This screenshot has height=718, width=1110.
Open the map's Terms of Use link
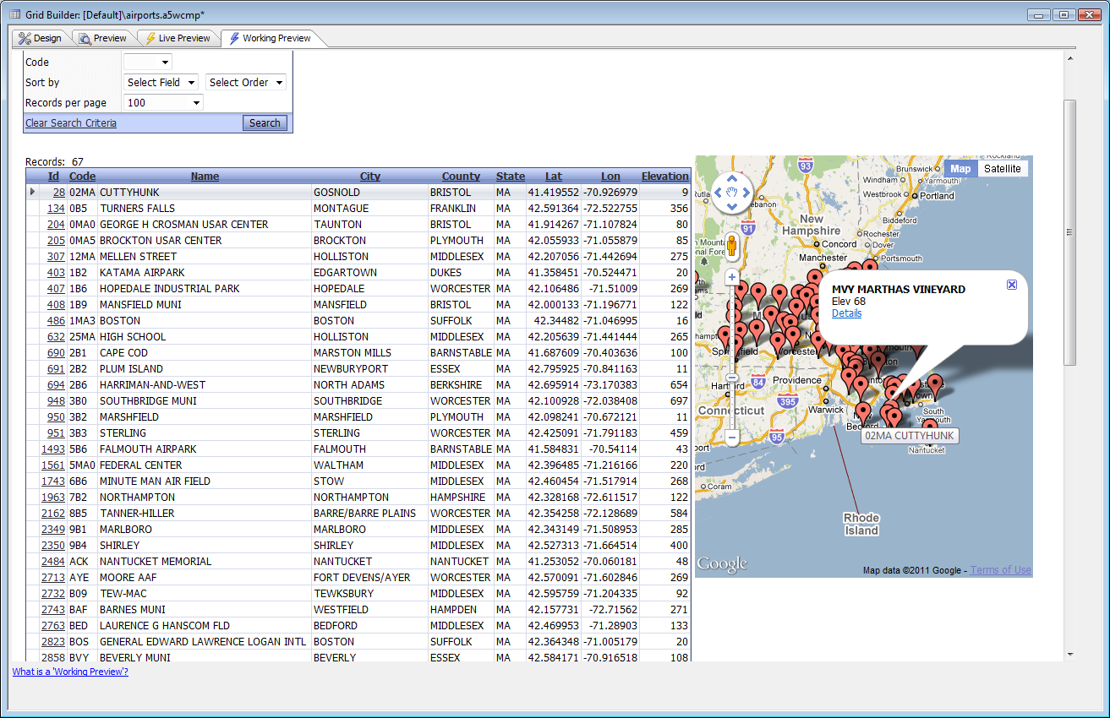click(1001, 570)
